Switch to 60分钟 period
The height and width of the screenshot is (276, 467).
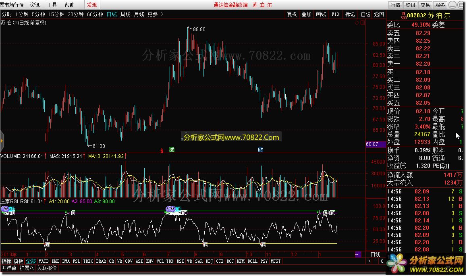point(95,14)
